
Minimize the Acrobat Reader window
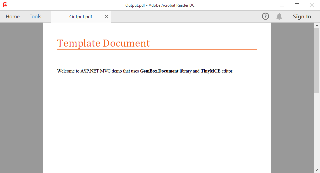282,5
